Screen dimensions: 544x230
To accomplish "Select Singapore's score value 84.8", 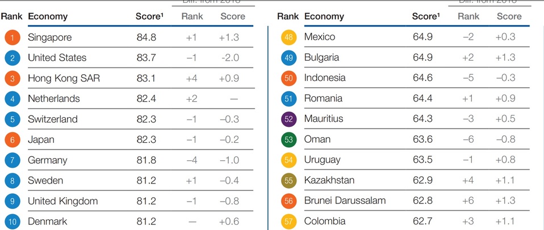I will pos(147,37).
